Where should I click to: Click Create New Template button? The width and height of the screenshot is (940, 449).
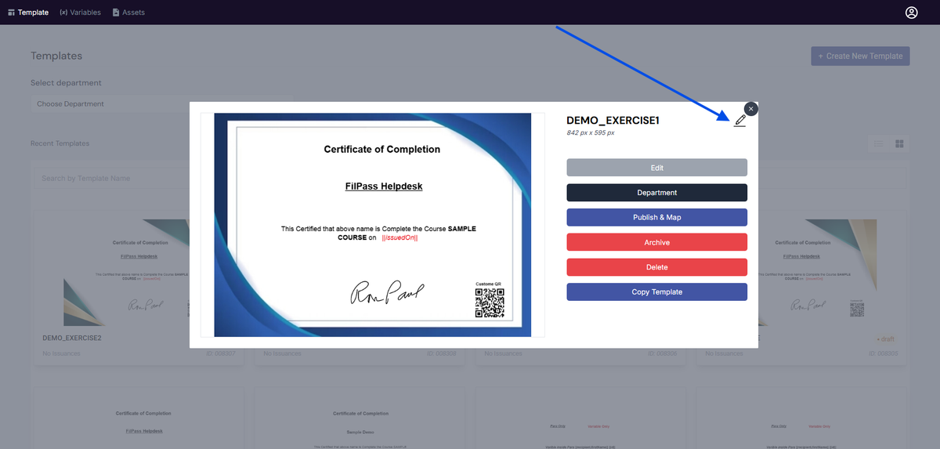click(860, 56)
